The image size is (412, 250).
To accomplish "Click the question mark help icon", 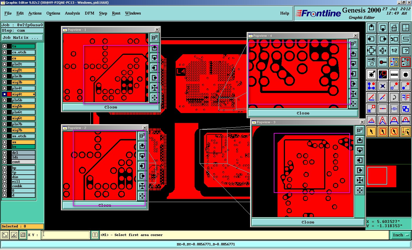I will [x=406, y=51].
